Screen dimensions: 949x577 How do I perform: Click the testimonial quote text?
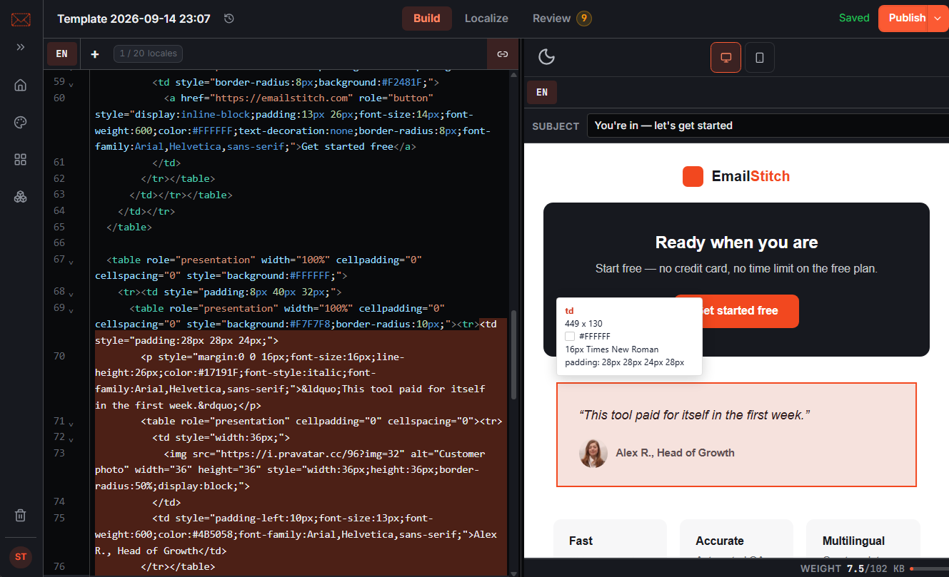[x=694, y=415]
